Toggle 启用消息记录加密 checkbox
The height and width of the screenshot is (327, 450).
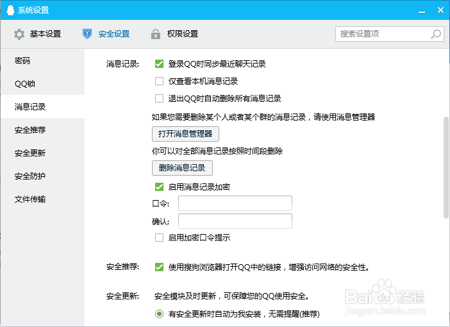click(x=159, y=187)
